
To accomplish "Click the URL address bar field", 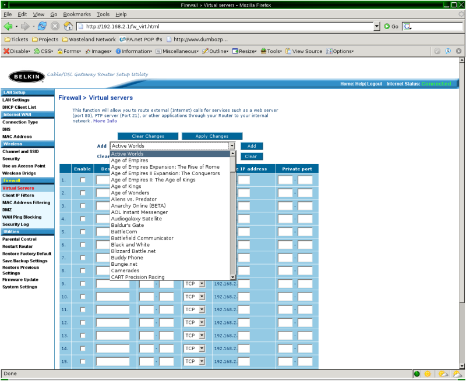I will tap(225, 26).
